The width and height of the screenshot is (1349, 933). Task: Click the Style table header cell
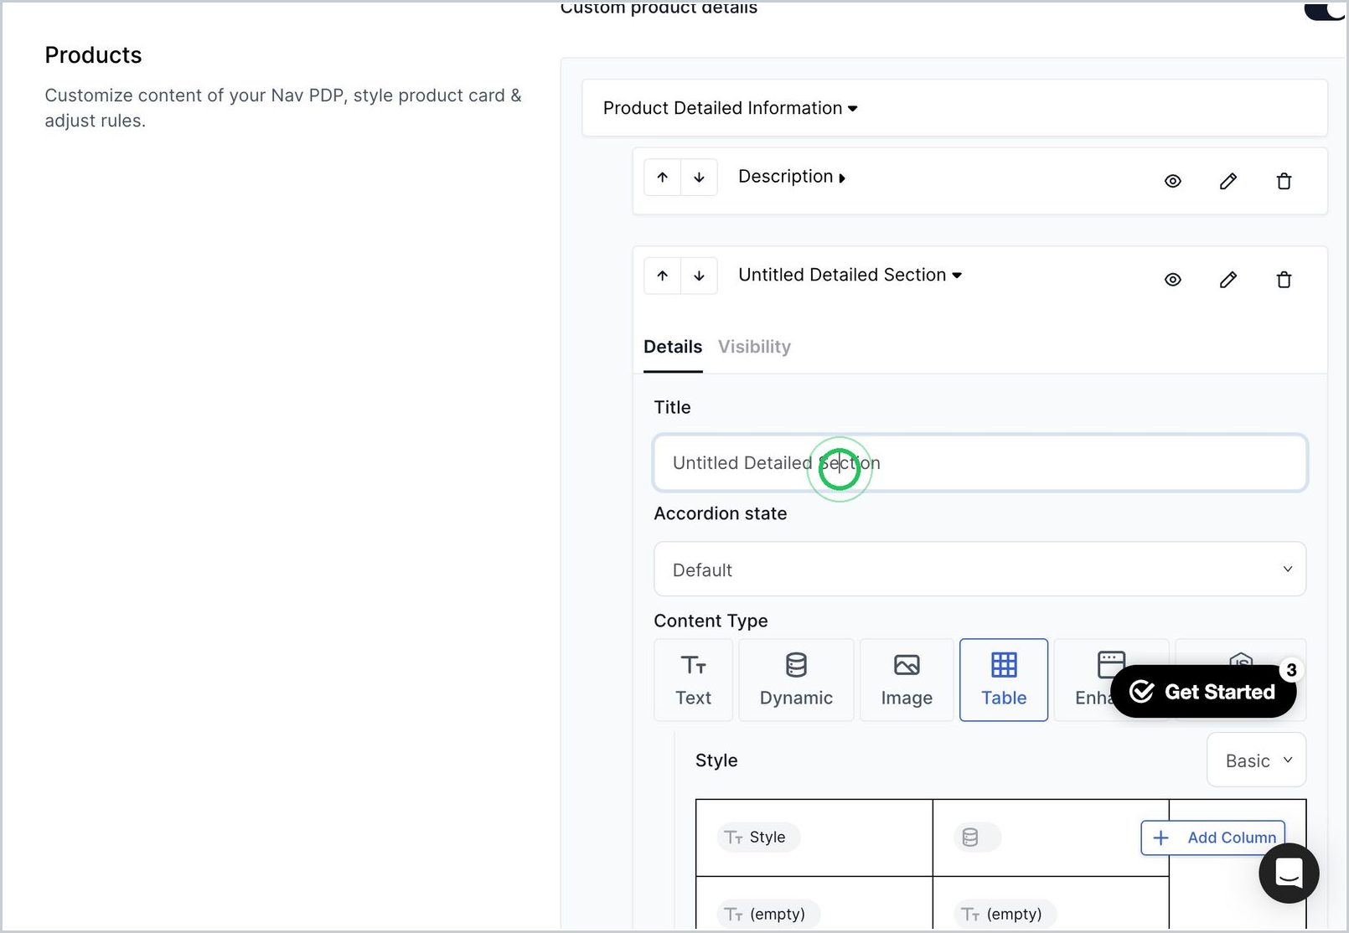tap(758, 838)
